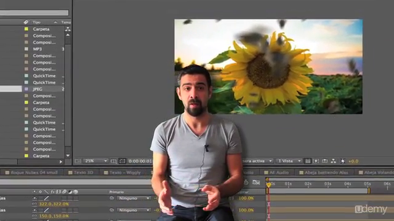Screen dimensions: 394x221
Task: Click the +0.0 exposure value
Action: pos(353,161)
